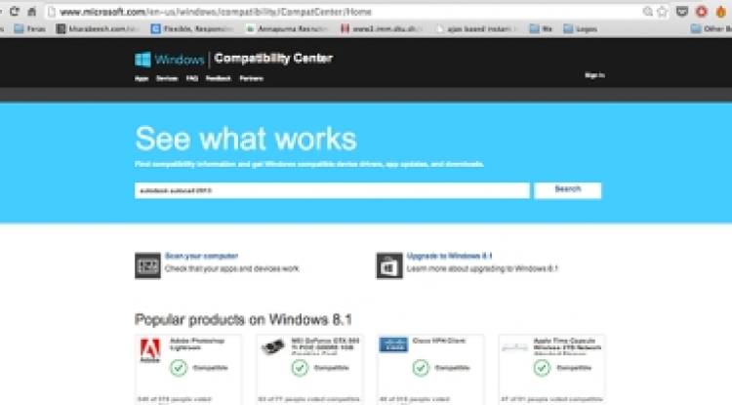Open the ajax based bookmark

(476, 29)
